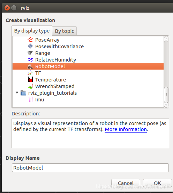Select the highlighted RobotModel row
This screenshot has height=193, width=173.
tap(88, 66)
